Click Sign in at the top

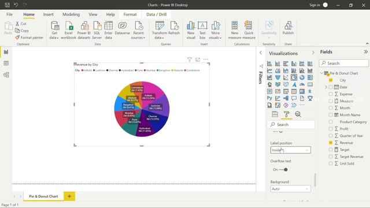tap(314, 5)
